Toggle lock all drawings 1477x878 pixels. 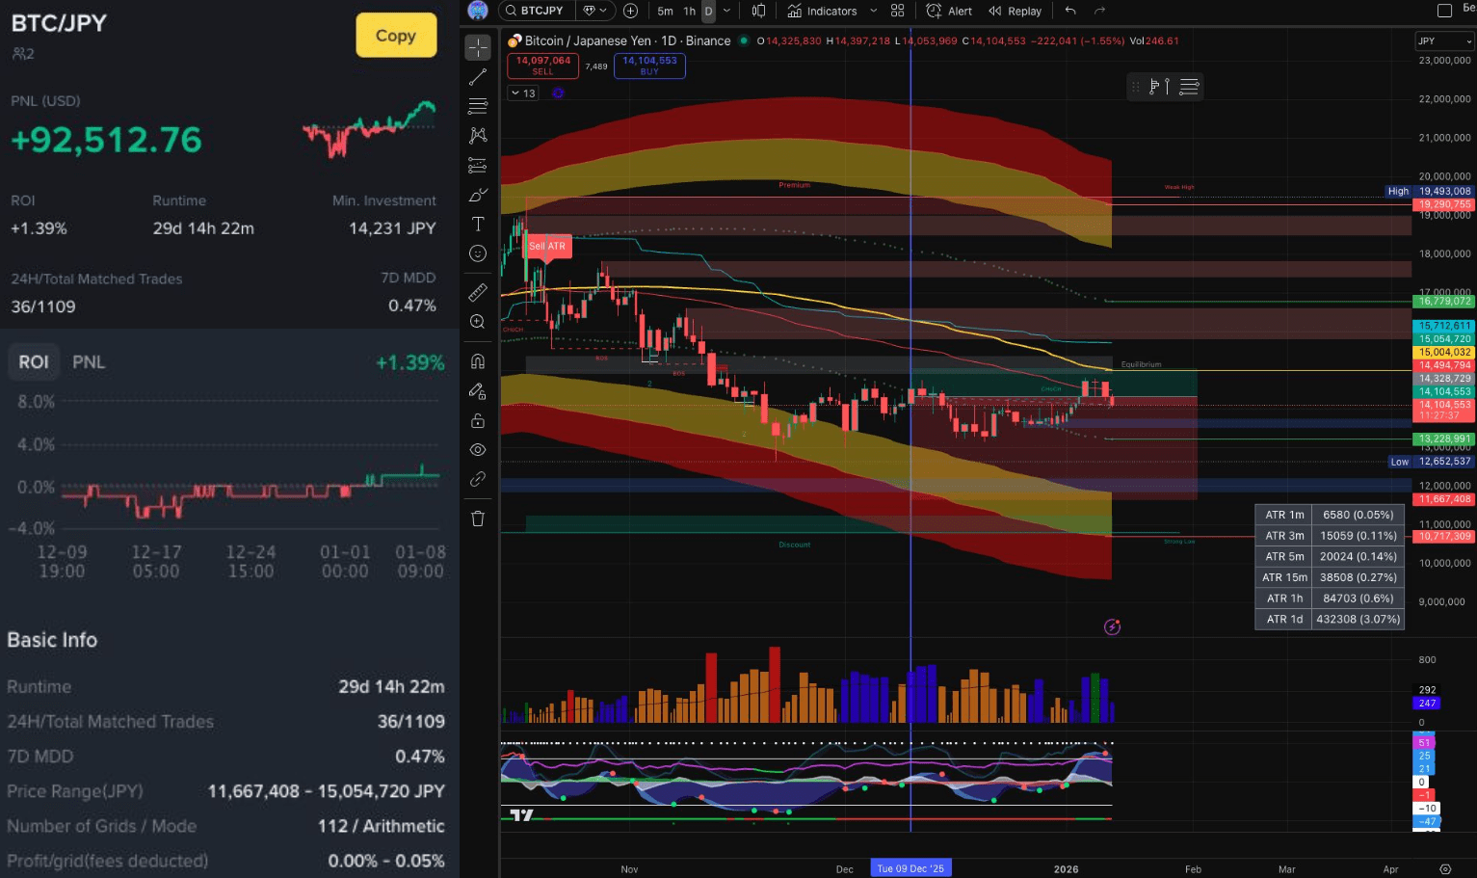[478, 420]
